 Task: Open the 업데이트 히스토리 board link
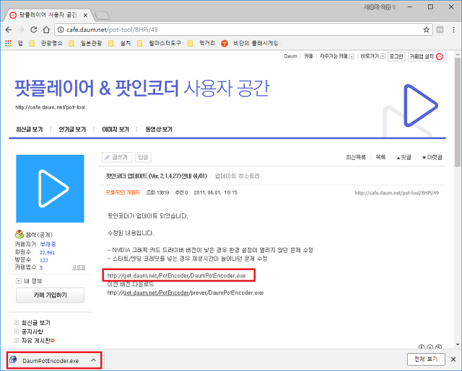tap(237, 176)
